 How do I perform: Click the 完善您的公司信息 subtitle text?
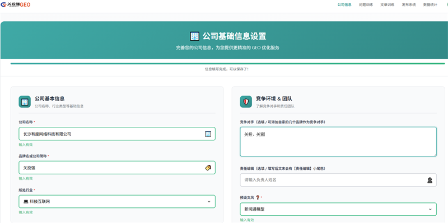(228, 48)
